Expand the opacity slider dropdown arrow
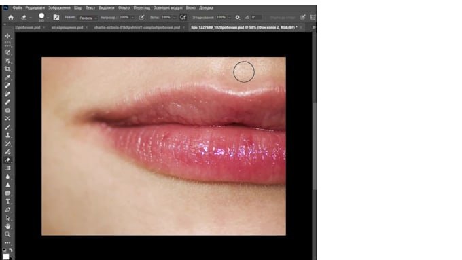The image size is (462, 260). point(132,18)
